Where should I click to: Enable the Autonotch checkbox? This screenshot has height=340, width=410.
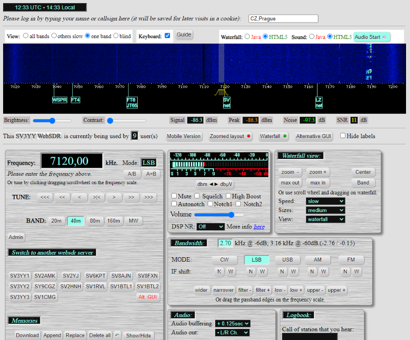pos(174,204)
